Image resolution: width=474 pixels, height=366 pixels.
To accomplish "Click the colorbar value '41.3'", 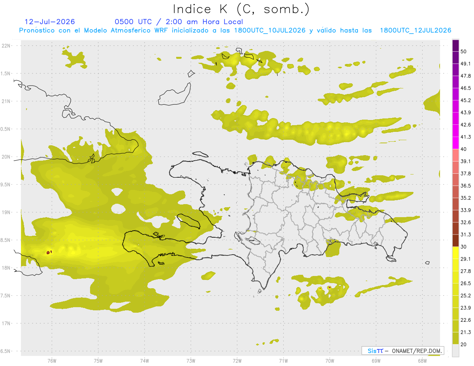I will coord(466,137).
